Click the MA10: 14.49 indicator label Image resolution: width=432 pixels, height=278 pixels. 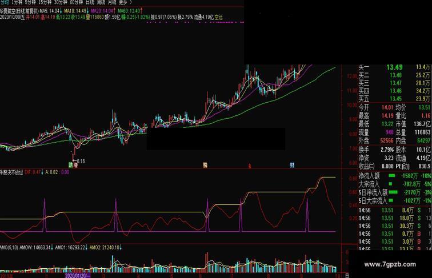tap(77, 11)
